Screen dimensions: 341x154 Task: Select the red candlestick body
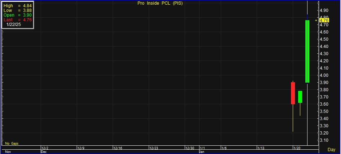click(293, 93)
